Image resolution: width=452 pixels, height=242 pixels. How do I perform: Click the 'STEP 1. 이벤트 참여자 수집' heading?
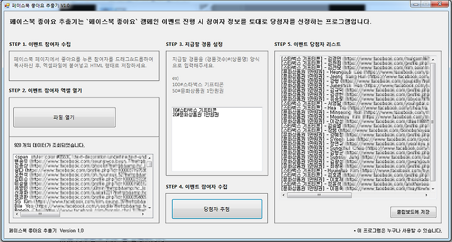click(40, 44)
